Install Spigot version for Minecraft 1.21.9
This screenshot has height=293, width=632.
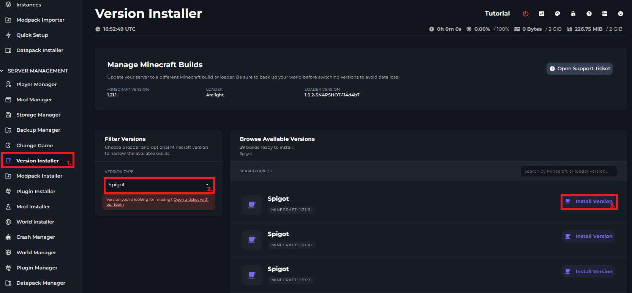pos(589,272)
